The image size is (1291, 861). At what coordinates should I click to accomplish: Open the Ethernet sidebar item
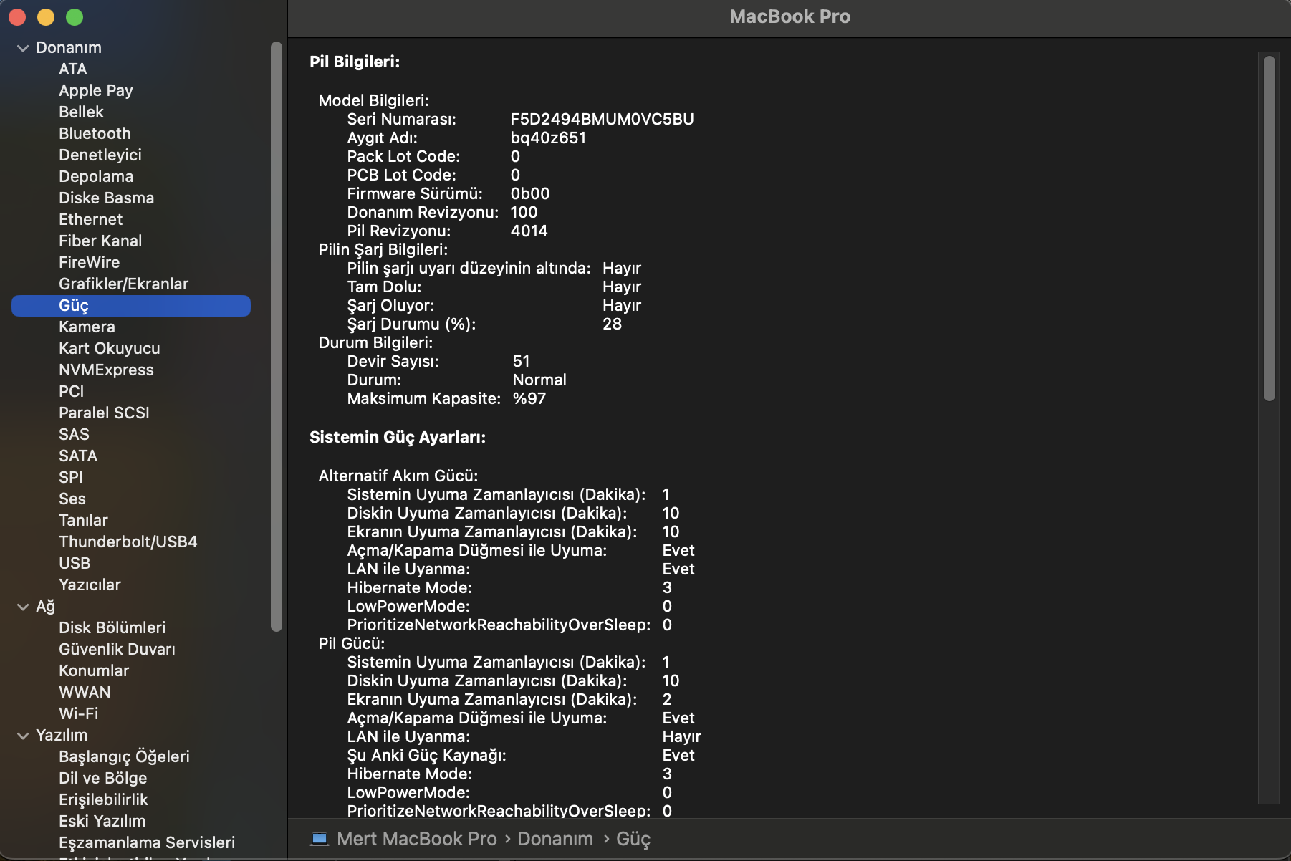pos(90,219)
